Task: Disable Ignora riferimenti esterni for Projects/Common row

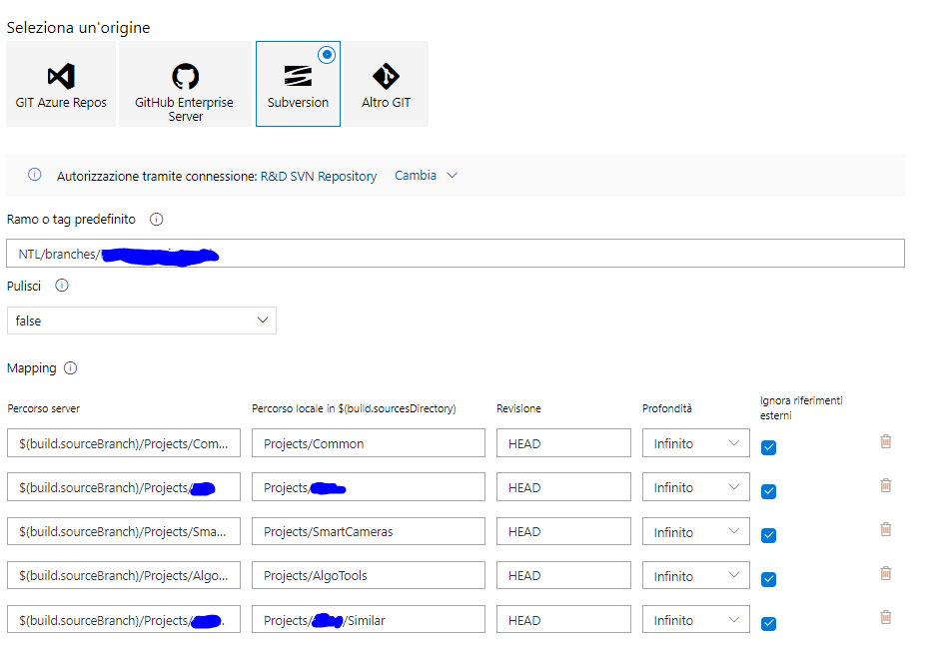Action: tap(768, 448)
